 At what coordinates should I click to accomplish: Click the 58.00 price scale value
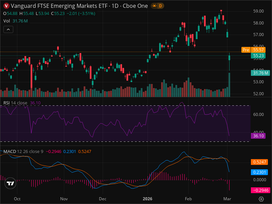[258, 23]
